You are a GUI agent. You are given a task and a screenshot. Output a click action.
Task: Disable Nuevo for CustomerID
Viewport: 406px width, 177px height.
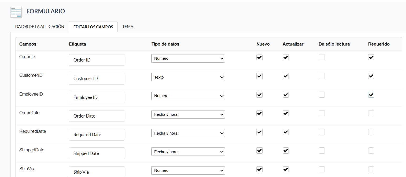click(x=259, y=76)
